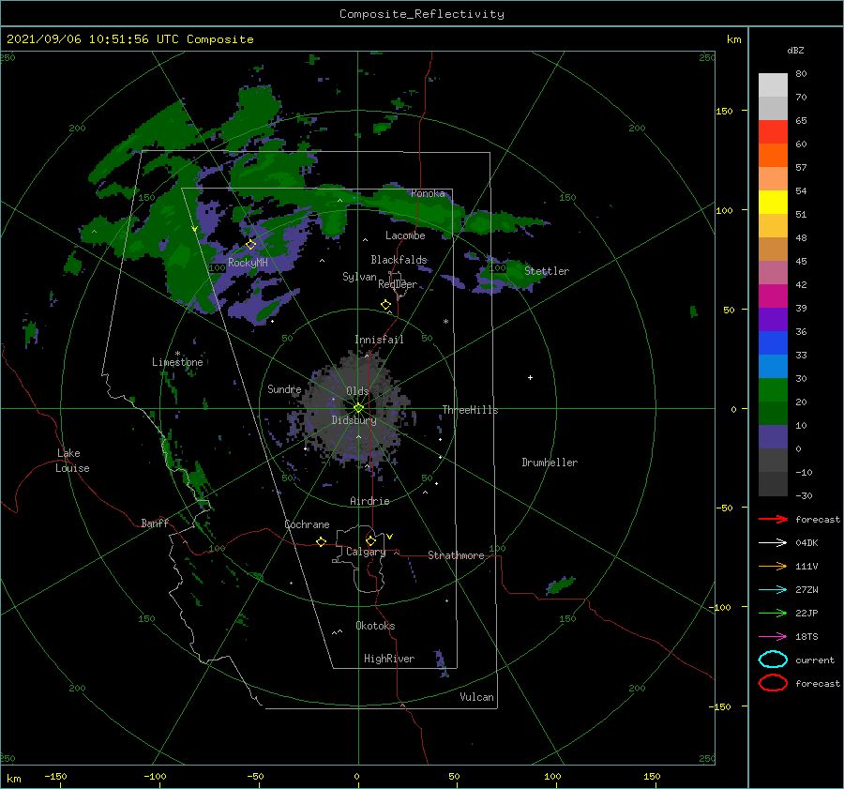Select the Vulcan label
Screen dimensions: 844x789
point(477,697)
